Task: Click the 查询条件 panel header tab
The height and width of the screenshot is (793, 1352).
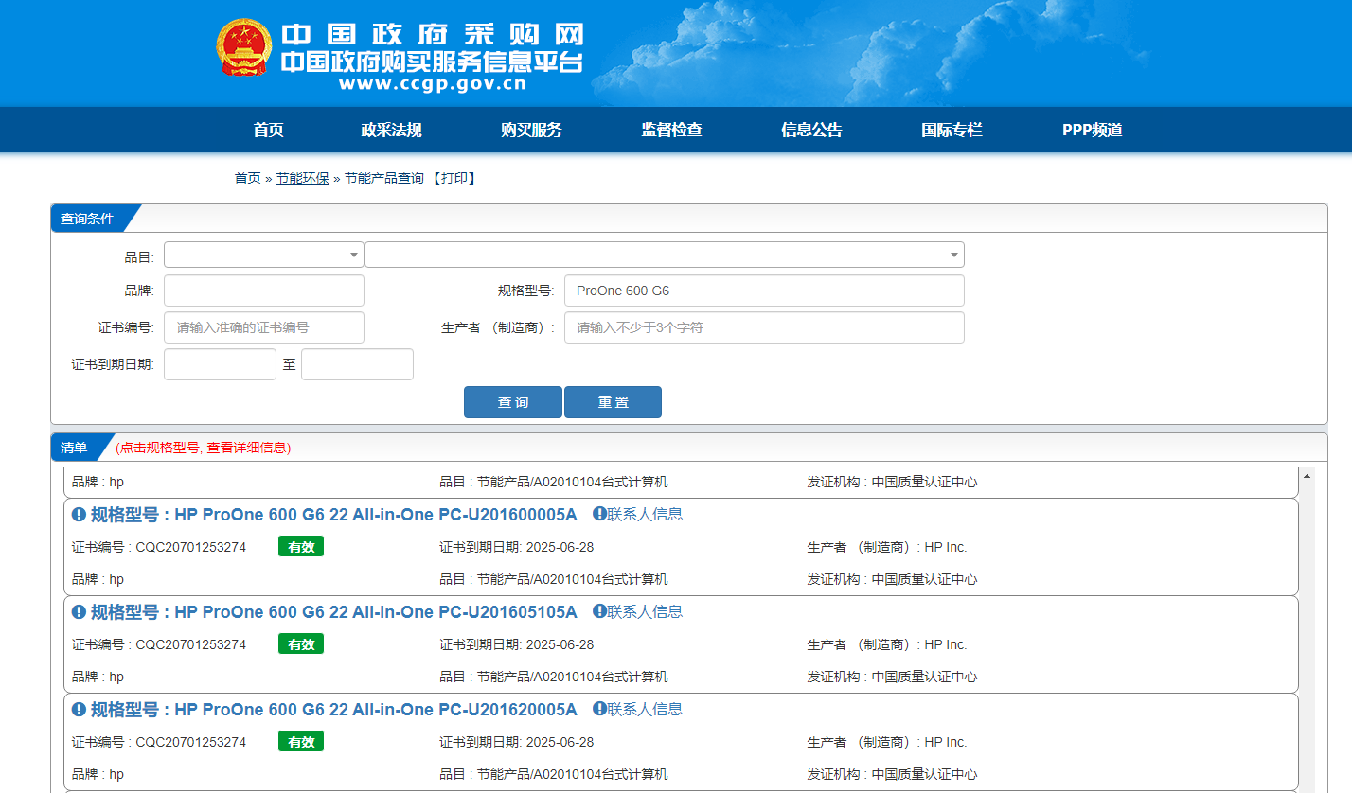Action: (x=88, y=219)
